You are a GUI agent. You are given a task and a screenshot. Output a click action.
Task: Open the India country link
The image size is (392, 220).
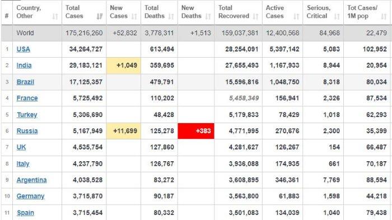pos(24,65)
